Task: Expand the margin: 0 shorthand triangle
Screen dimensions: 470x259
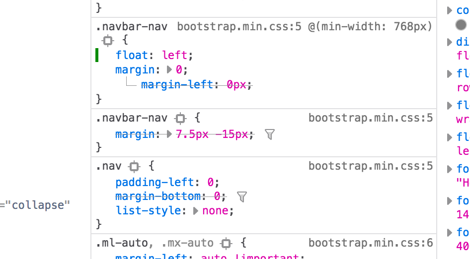Action: 170,70
